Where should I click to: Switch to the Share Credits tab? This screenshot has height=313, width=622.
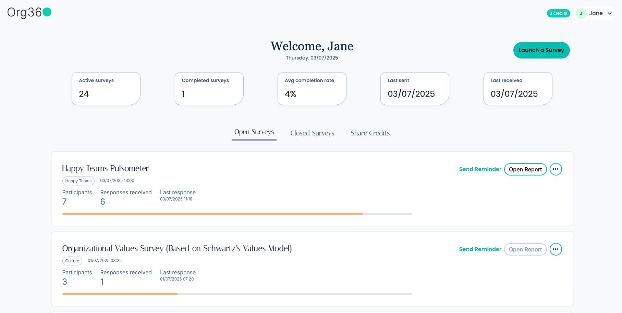click(x=370, y=133)
